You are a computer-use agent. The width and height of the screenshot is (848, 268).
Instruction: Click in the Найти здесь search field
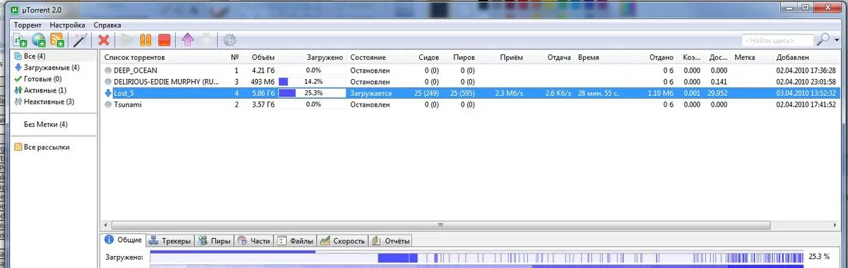tap(777, 41)
